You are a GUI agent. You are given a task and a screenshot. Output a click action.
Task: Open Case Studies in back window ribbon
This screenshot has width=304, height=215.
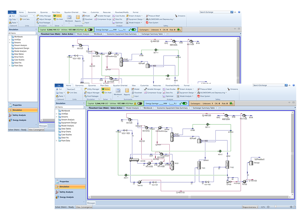click(x=119, y=16)
